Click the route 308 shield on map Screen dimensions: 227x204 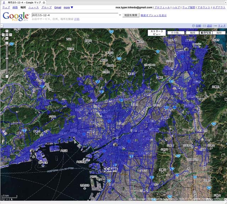[178, 156]
